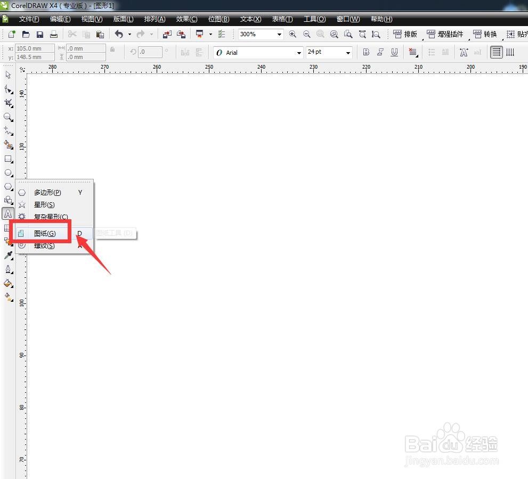Print the document
This screenshot has width=528, height=479.
pyautogui.click(x=53, y=34)
